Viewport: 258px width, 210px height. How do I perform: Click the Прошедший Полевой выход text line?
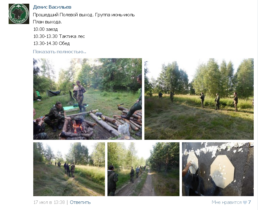[84, 15]
